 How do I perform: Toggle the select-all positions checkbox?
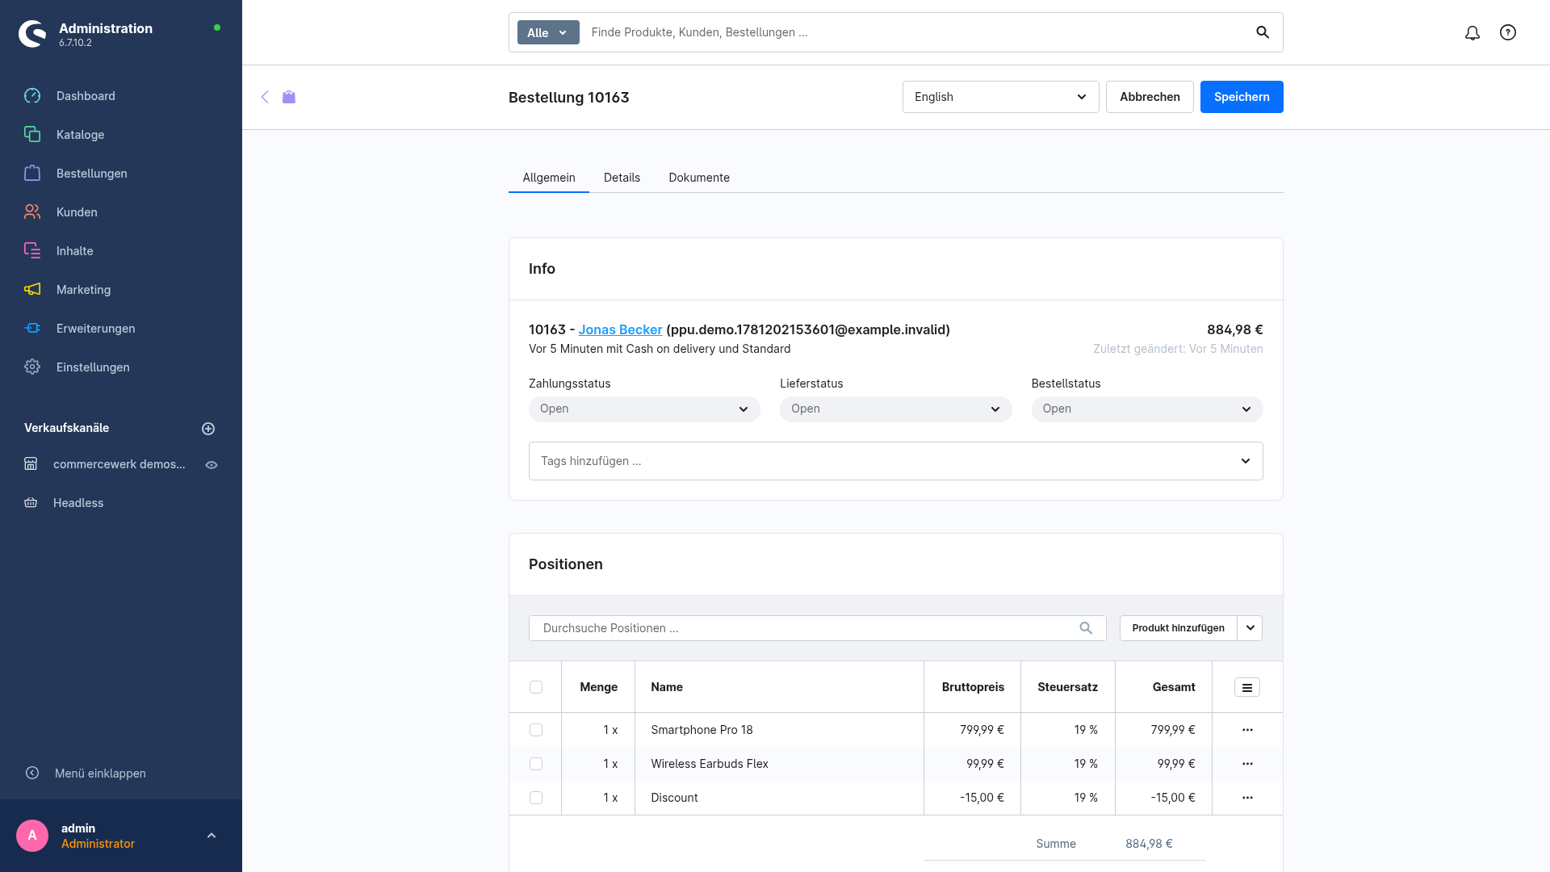[x=536, y=687]
